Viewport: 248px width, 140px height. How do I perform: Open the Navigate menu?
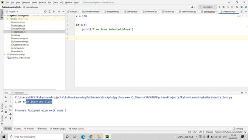[x=26, y=2]
